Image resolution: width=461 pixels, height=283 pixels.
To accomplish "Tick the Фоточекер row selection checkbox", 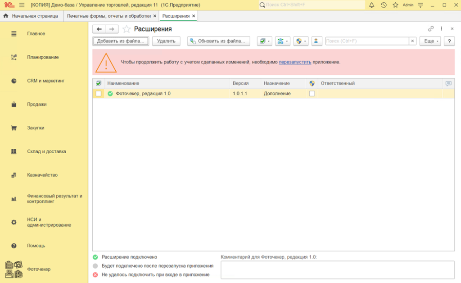I will pos(99,94).
